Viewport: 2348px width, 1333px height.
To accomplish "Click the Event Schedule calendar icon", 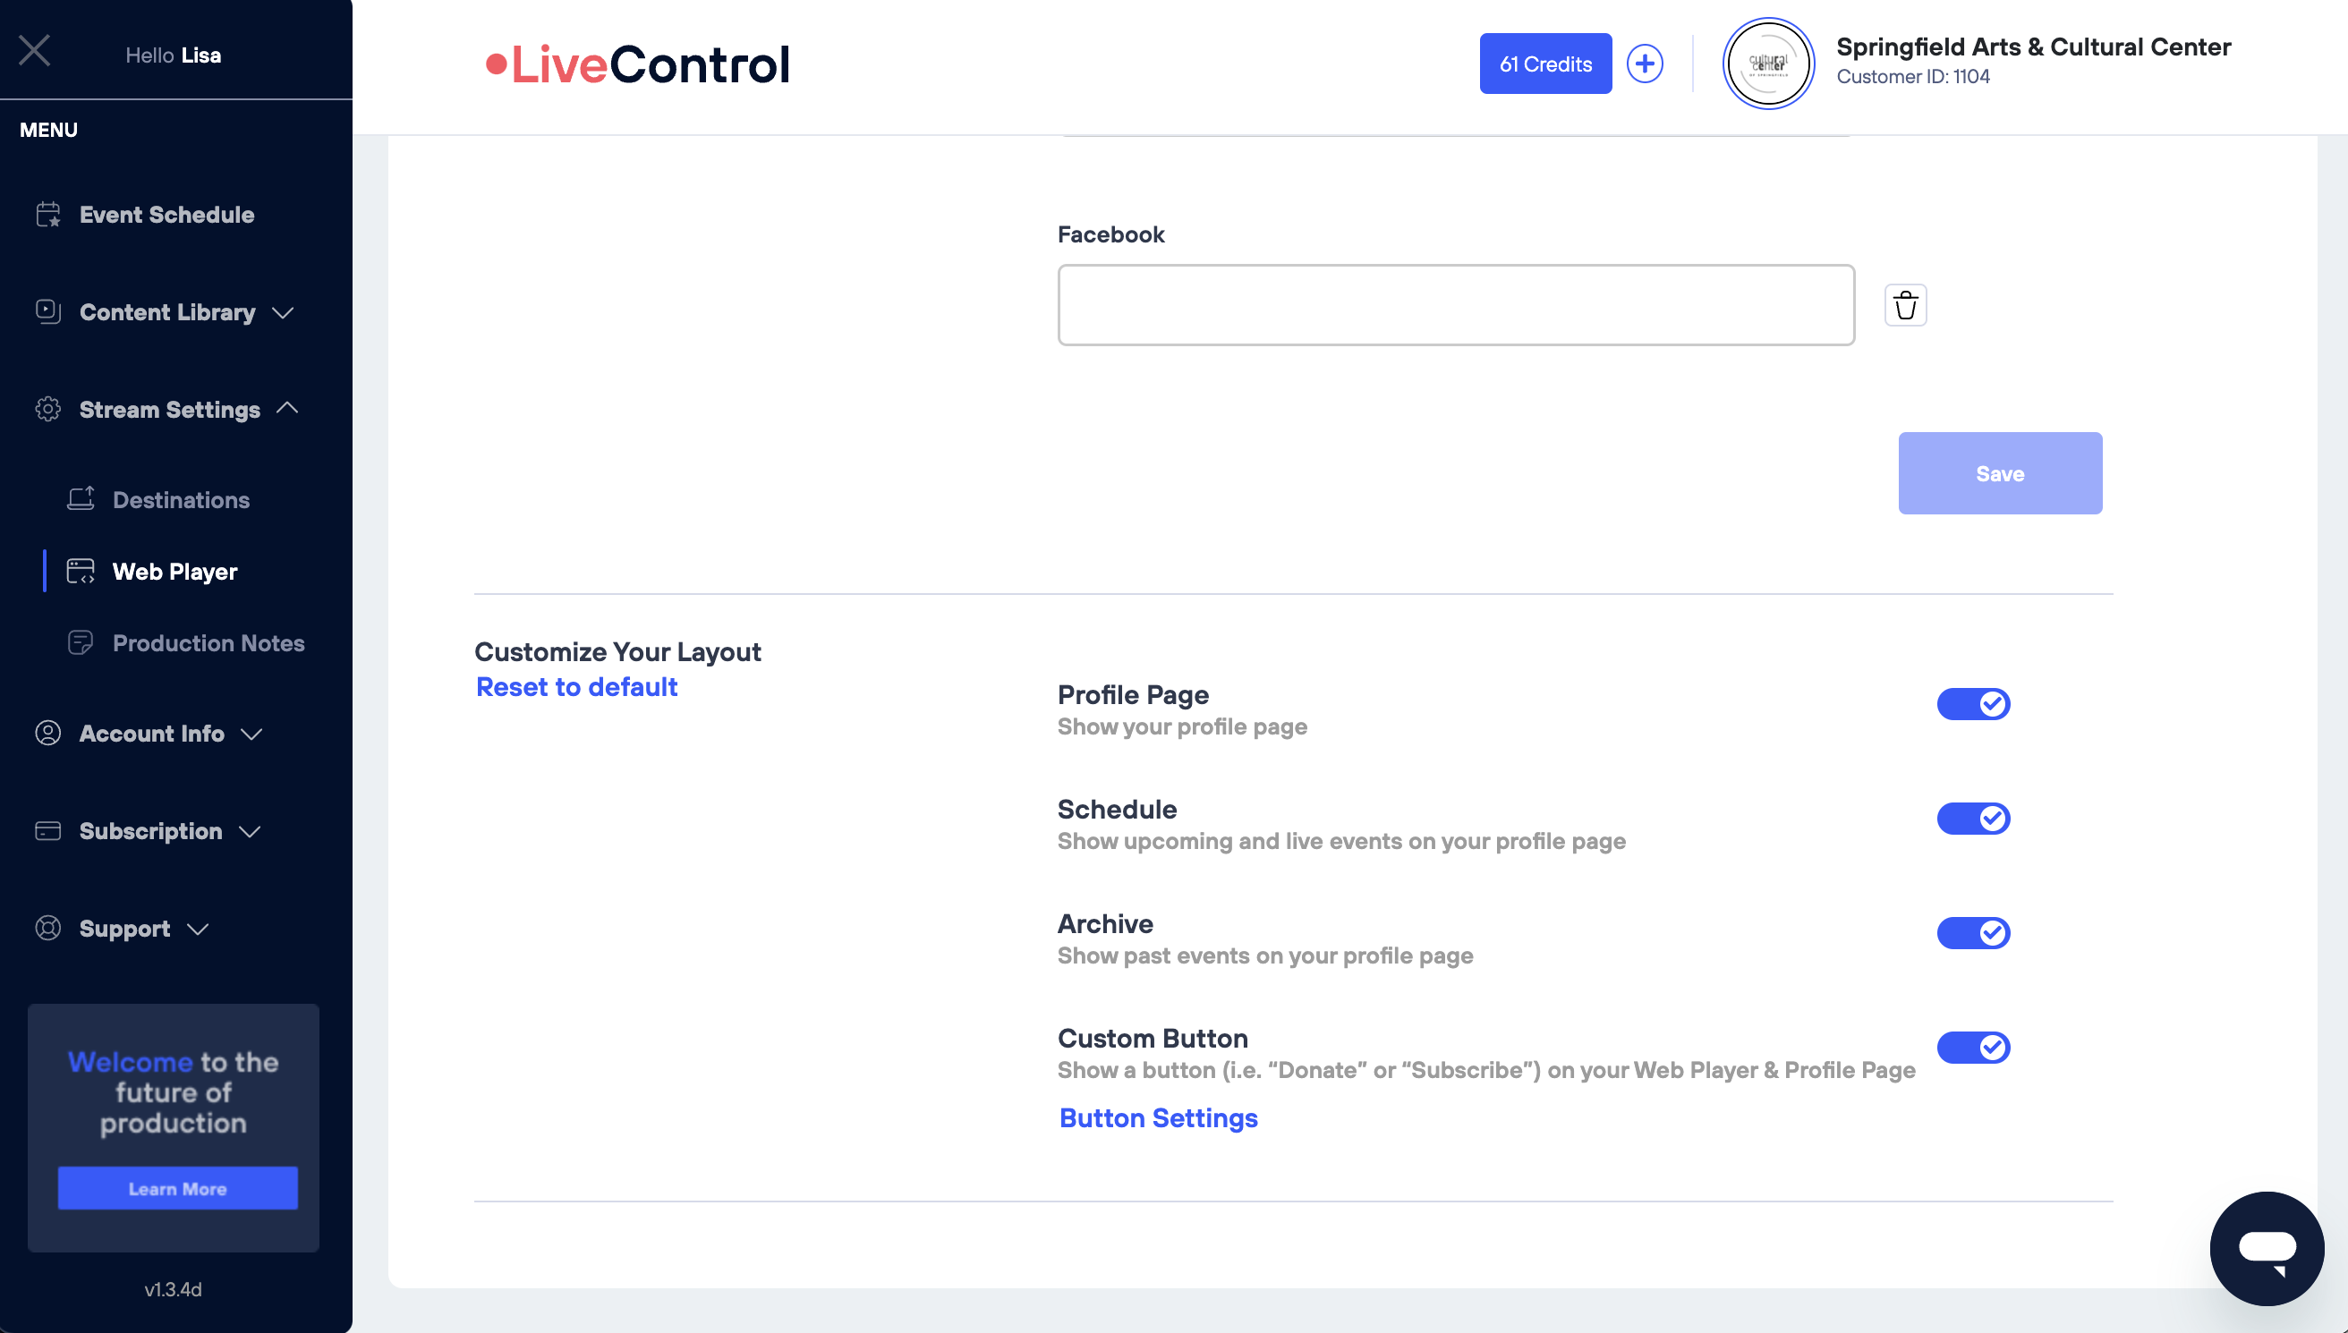I will coord(48,214).
